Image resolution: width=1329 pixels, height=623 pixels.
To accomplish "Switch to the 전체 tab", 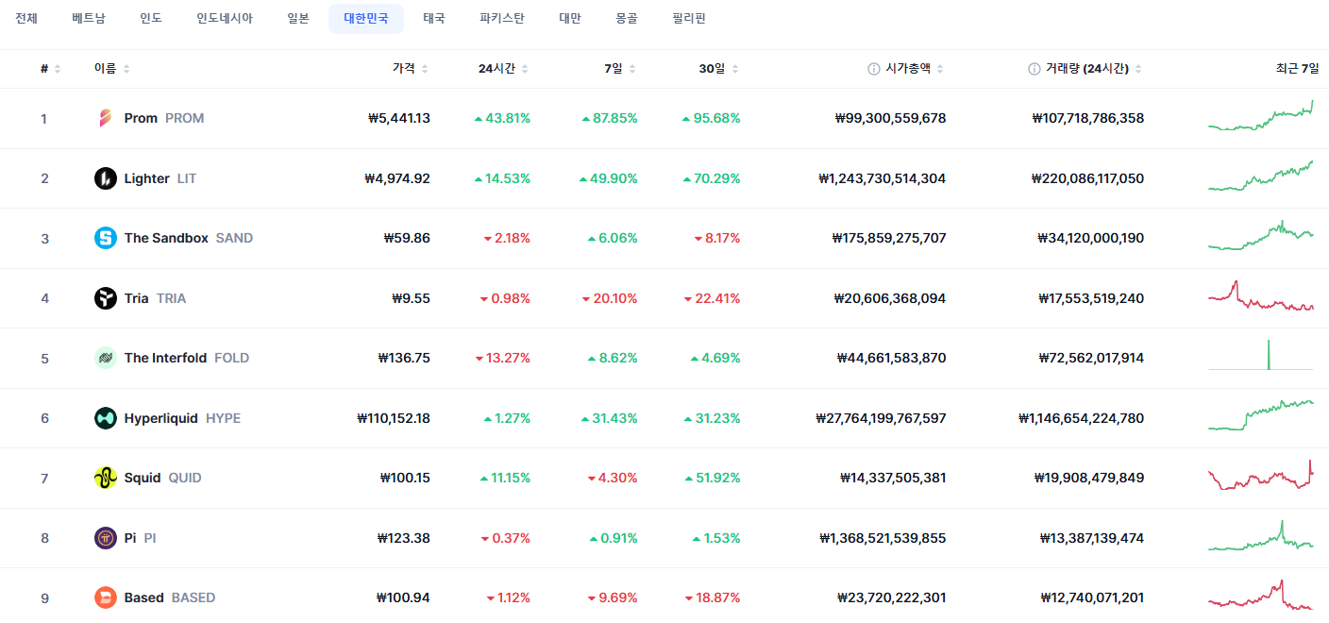I will [x=26, y=19].
